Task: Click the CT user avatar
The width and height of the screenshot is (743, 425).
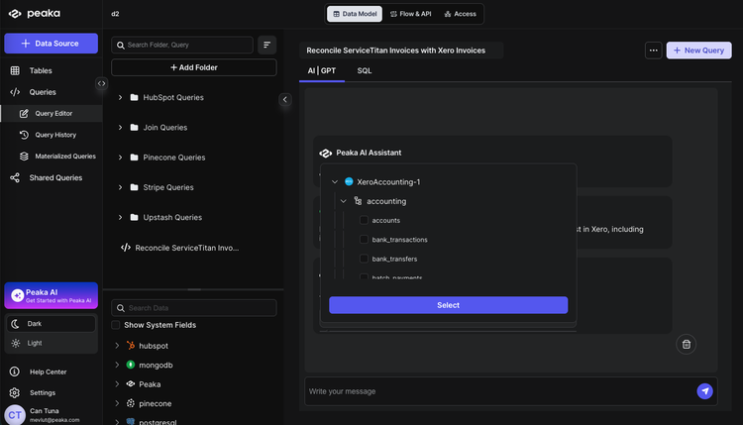Action: (15, 415)
